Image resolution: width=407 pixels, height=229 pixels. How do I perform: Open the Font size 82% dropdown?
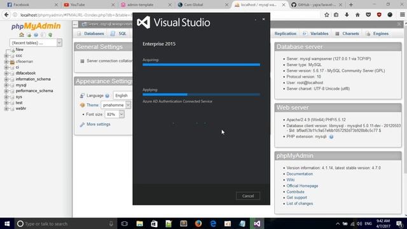[114, 114]
